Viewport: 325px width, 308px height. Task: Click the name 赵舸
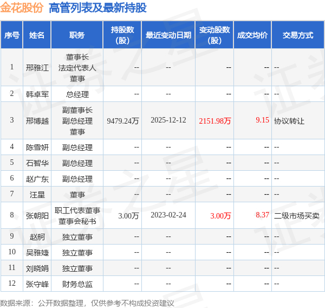[37, 237]
